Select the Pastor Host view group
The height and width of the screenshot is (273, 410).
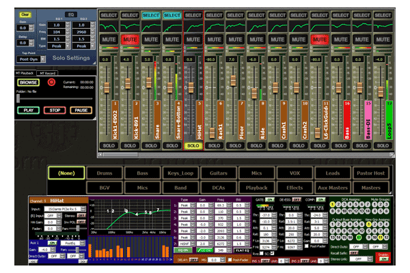[x=371, y=173]
